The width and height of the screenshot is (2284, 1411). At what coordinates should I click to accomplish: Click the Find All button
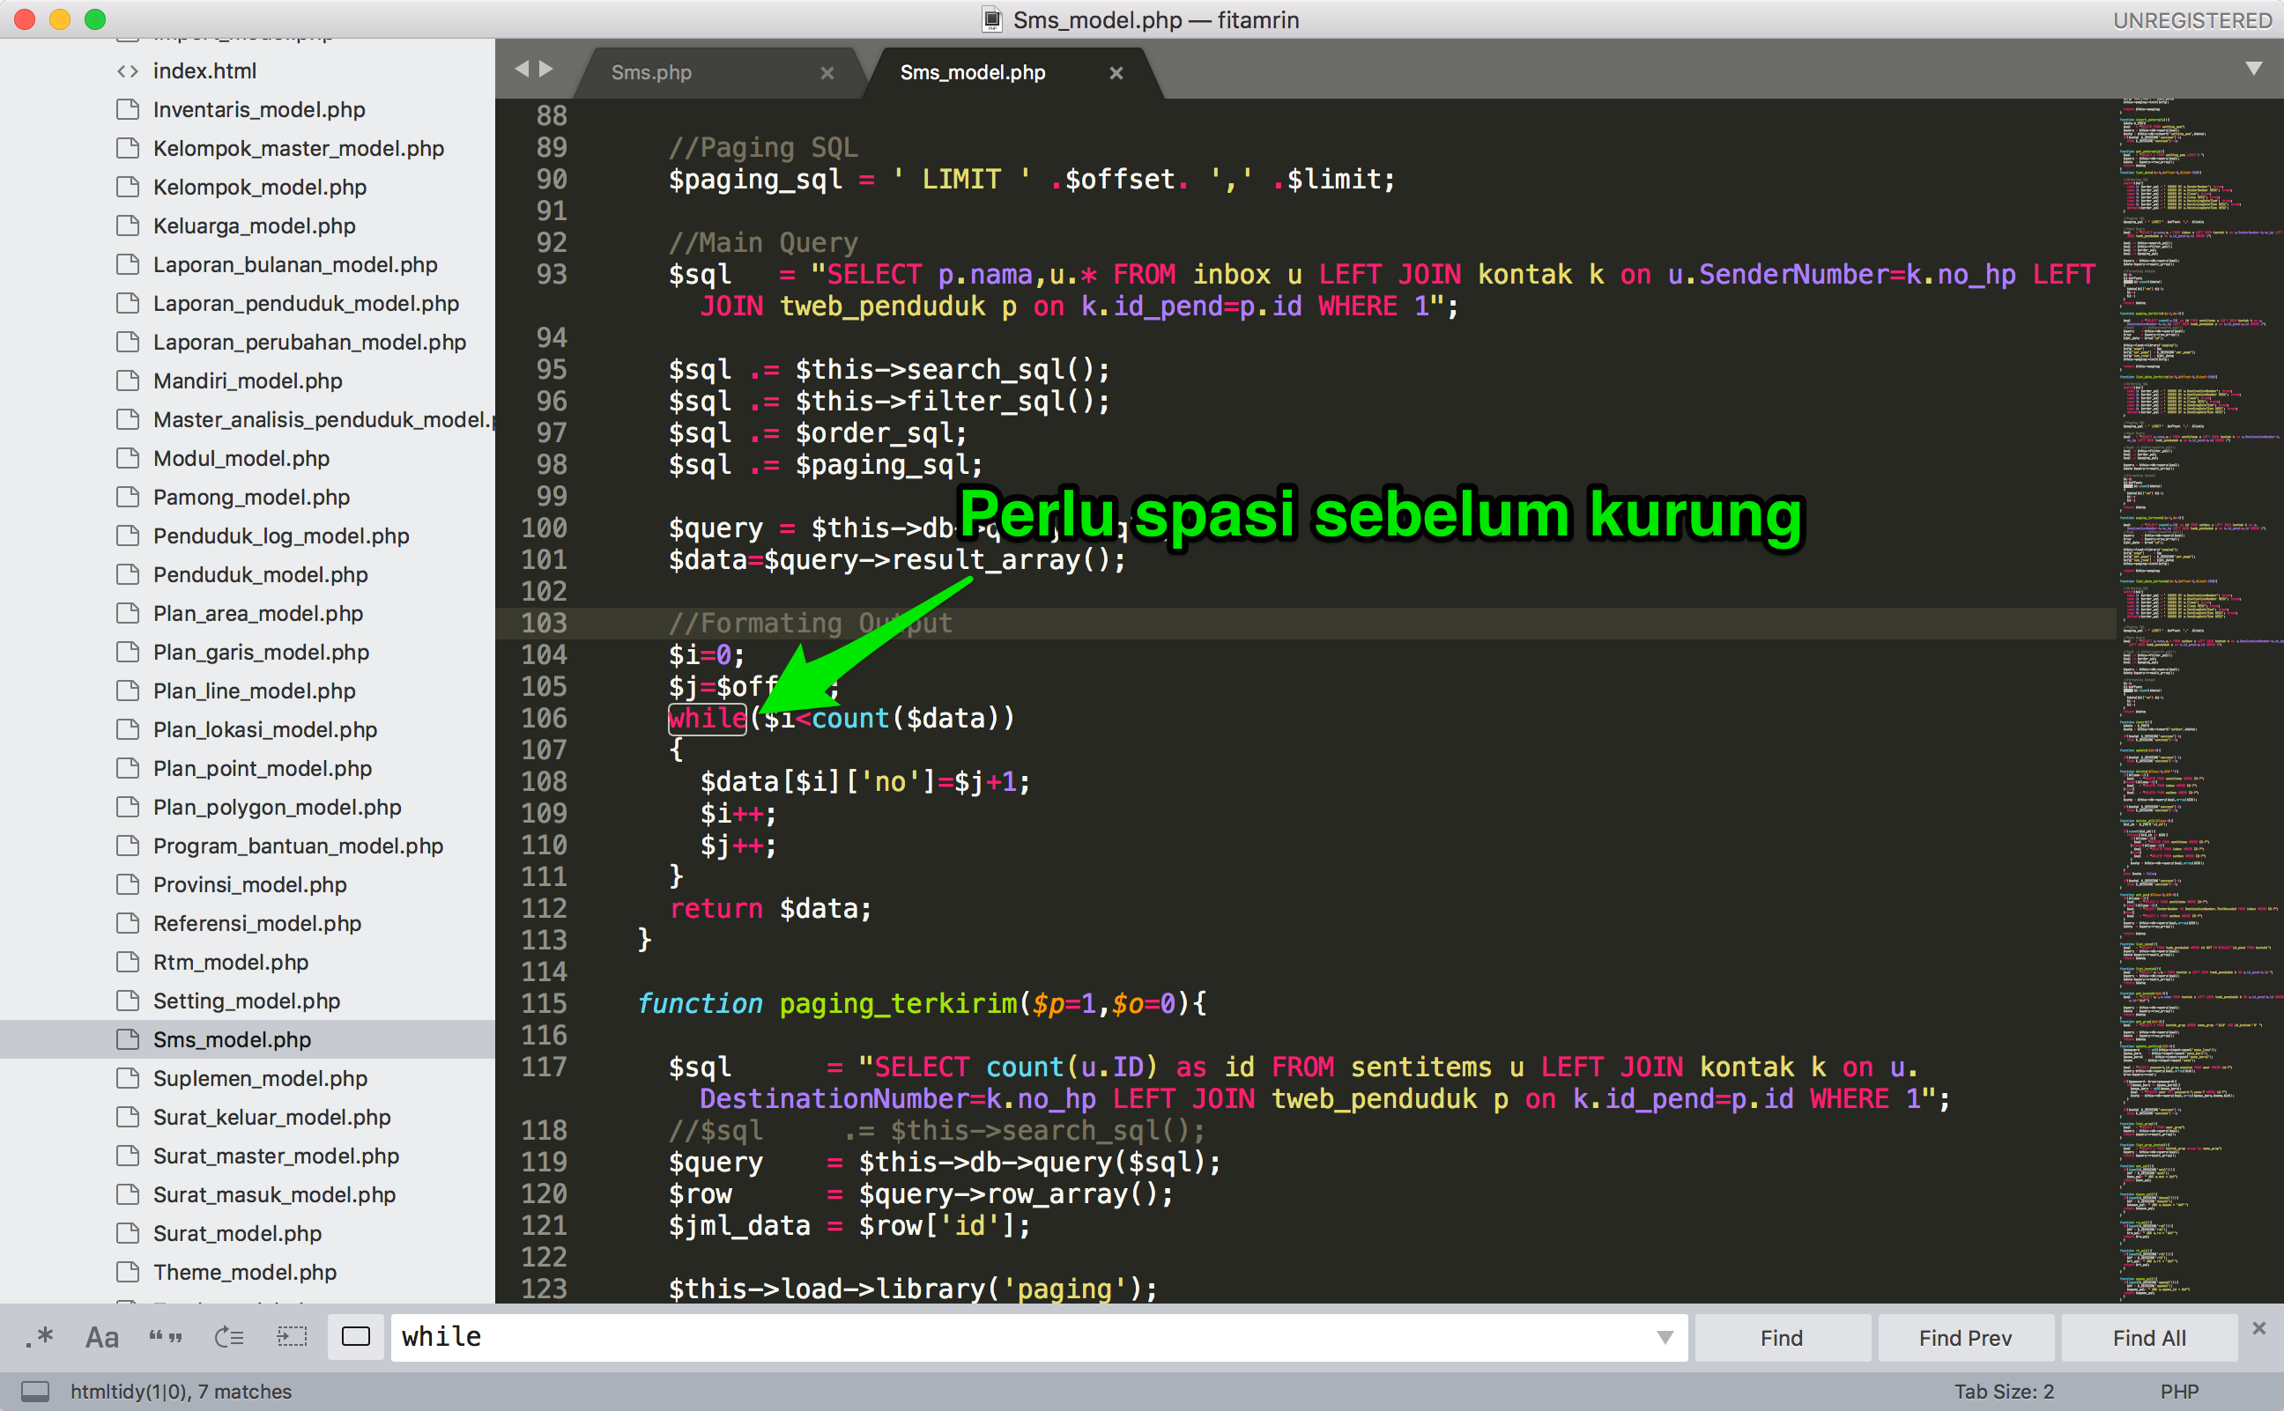[2147, 1336]
